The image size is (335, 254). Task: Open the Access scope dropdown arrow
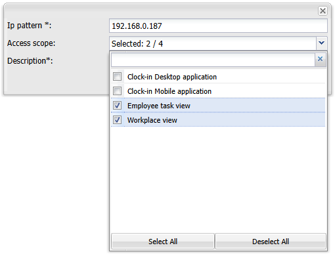(321, 43)
